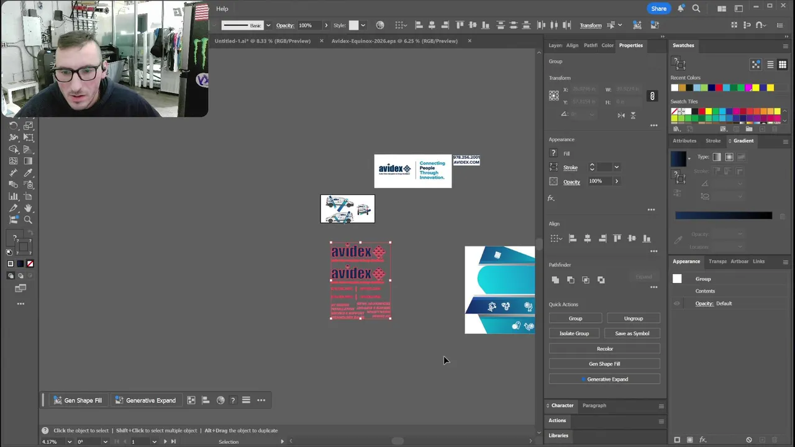Click the Isolate Group button
Viewport: 795px width, 447px height.
pos(574,333)
